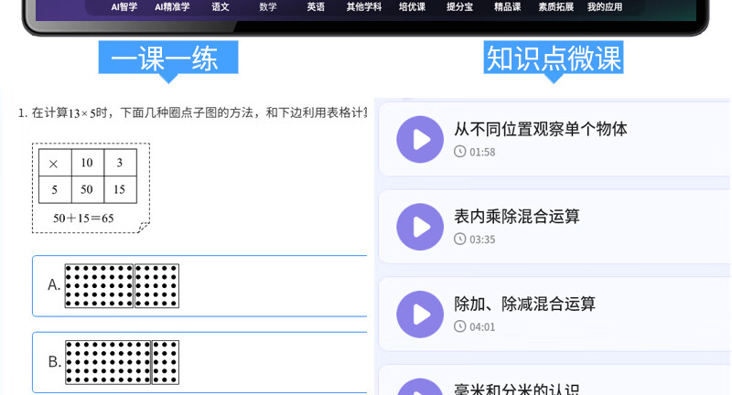
Task: Play the 从不同位置观察单个物体 video
Action: (x=420, y=139)
